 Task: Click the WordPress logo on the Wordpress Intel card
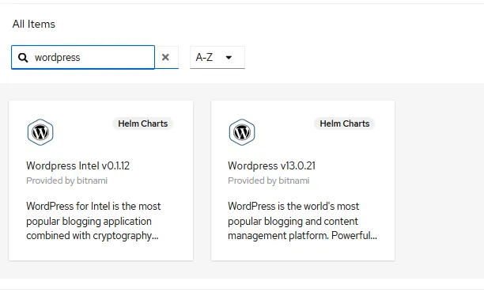click(x=40, y=132)
